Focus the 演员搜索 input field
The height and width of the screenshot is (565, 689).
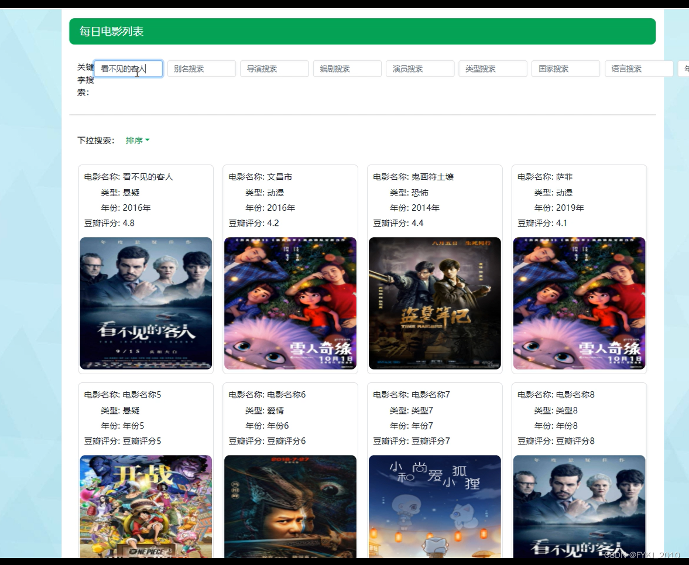(420, 69)
